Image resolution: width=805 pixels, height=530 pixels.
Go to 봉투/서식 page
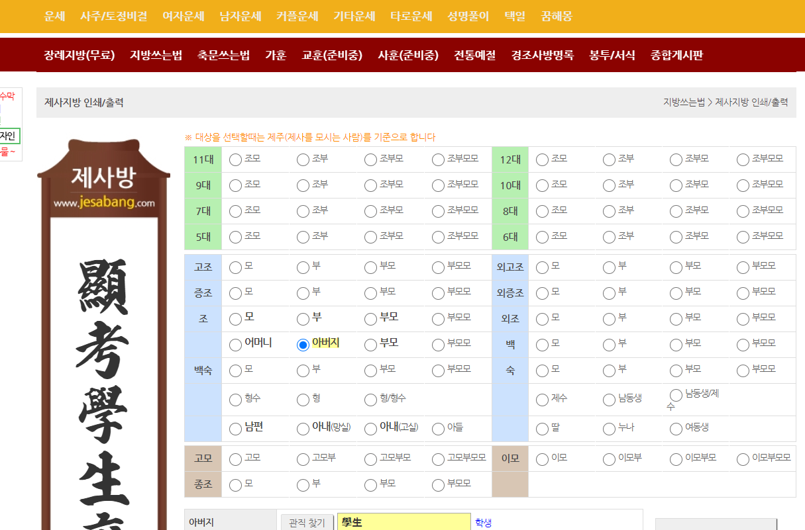612,55
